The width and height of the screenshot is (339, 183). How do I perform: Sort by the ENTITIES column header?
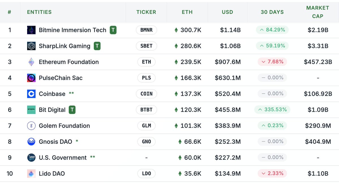coord(39,12)
